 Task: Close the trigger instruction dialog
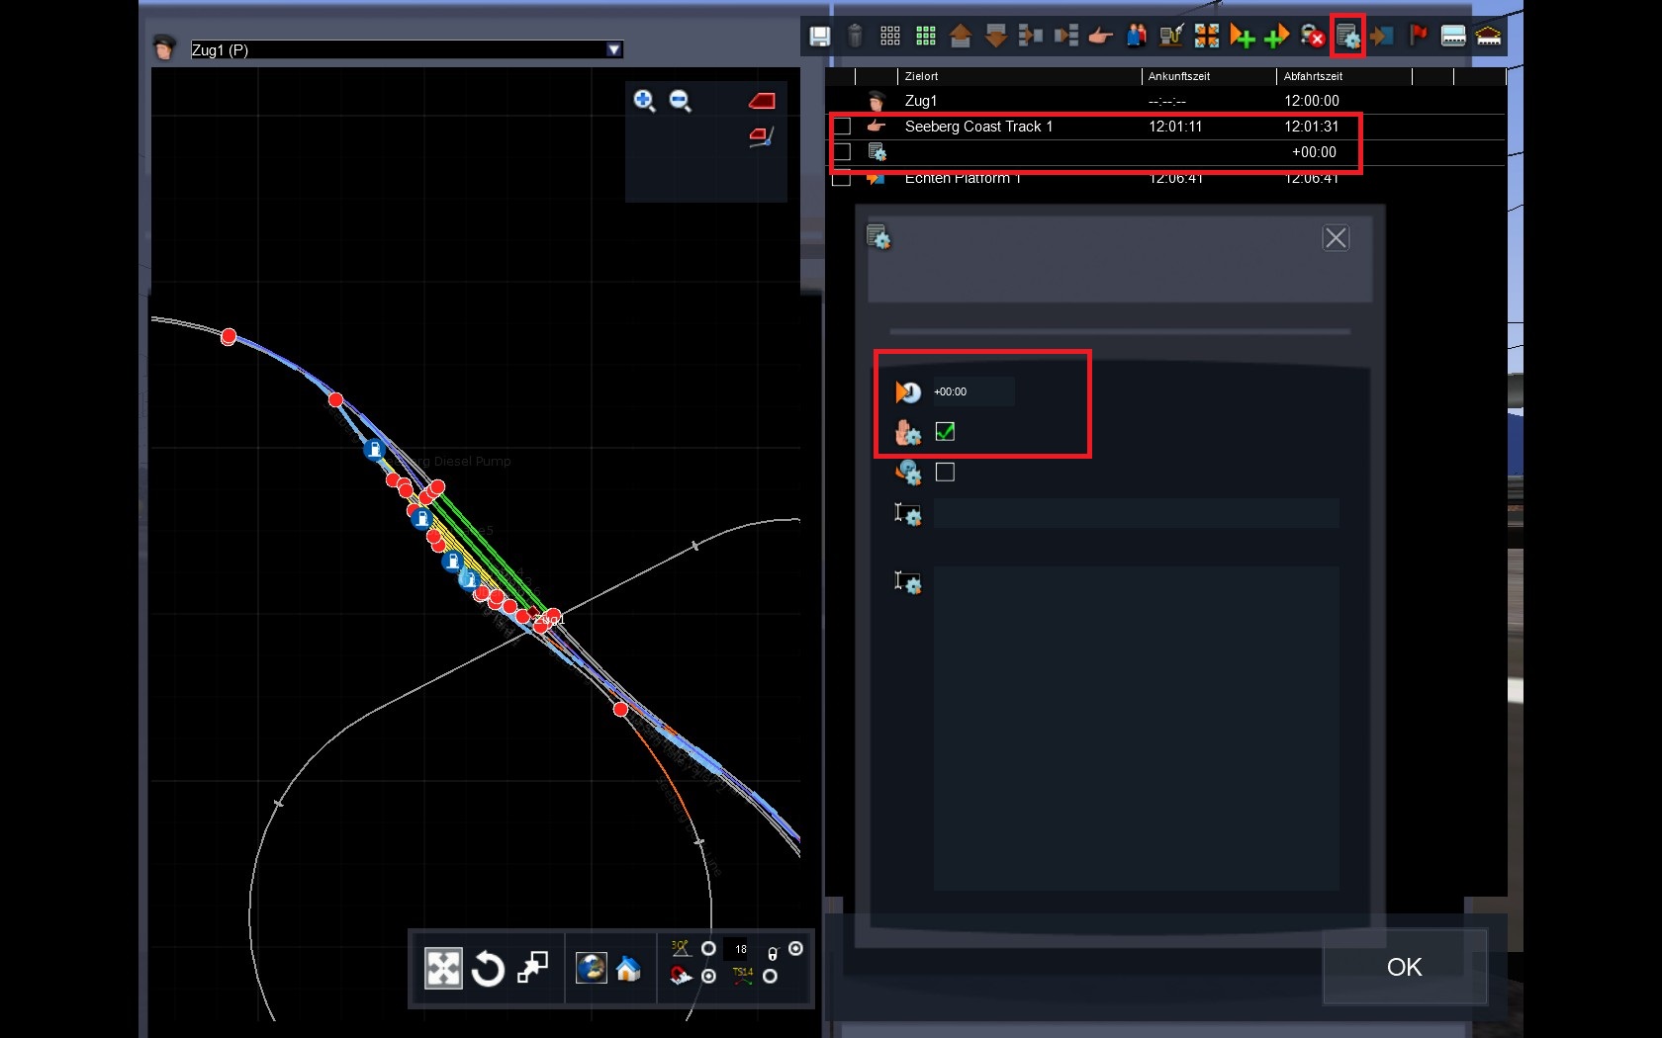[x=1336, y=238]
